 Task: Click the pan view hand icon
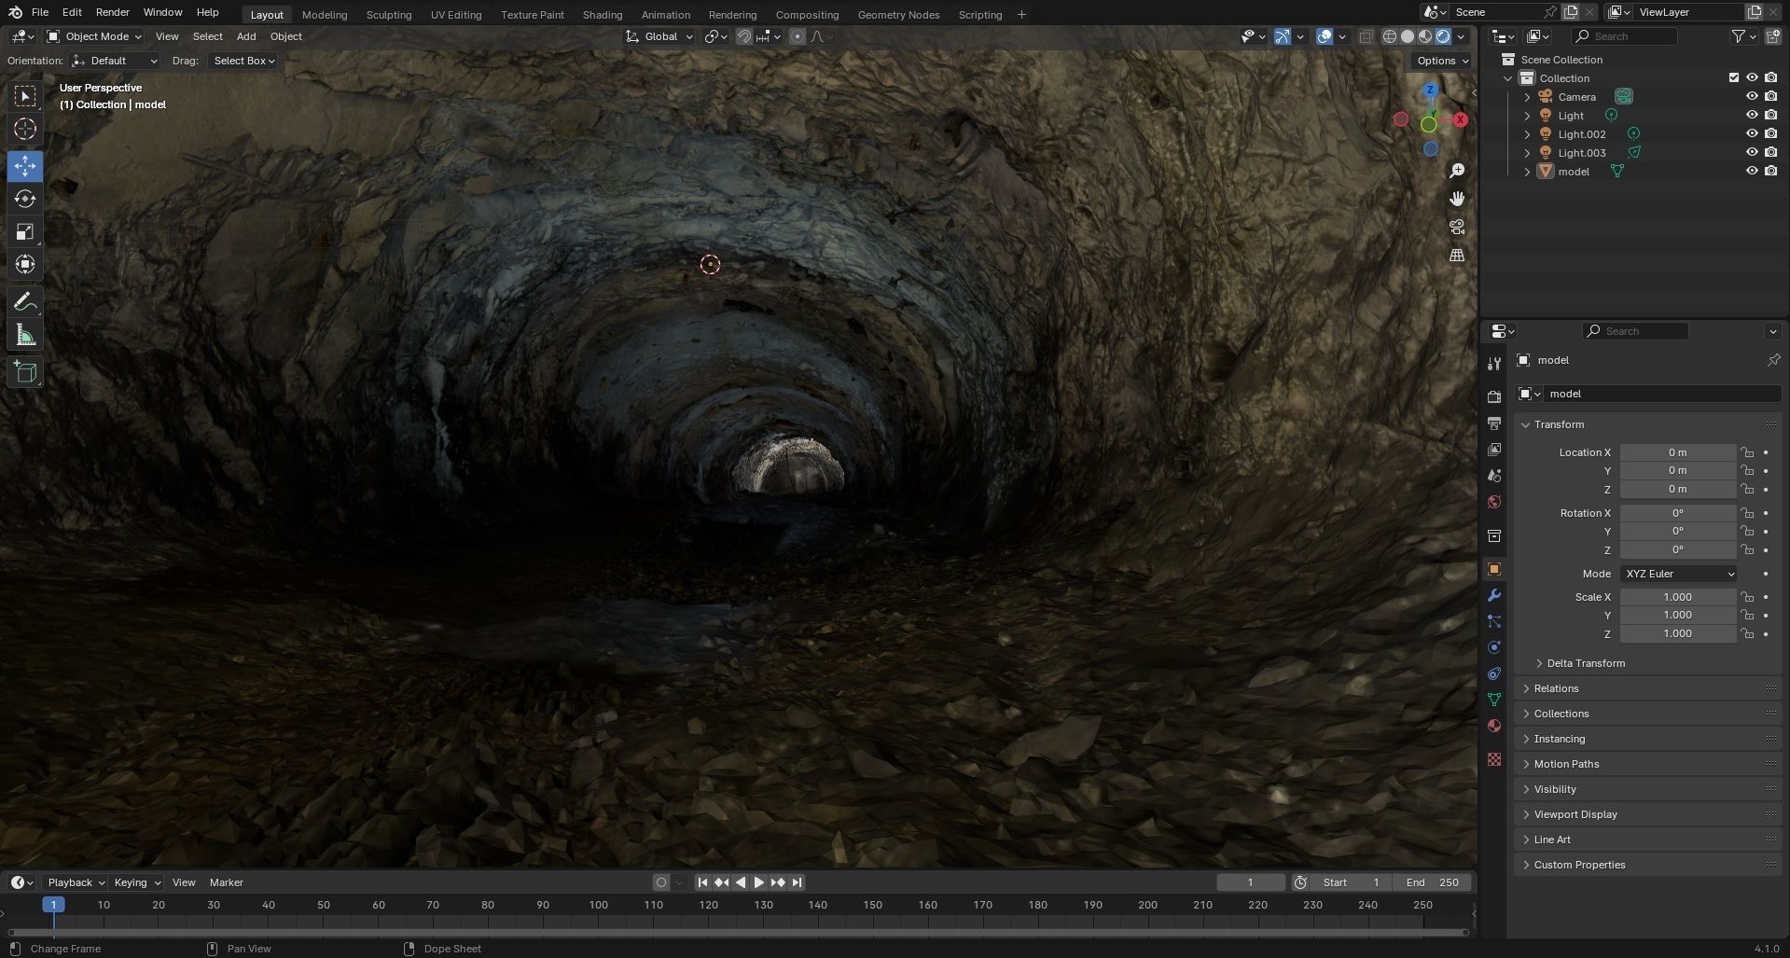(x=1457, y=199)
